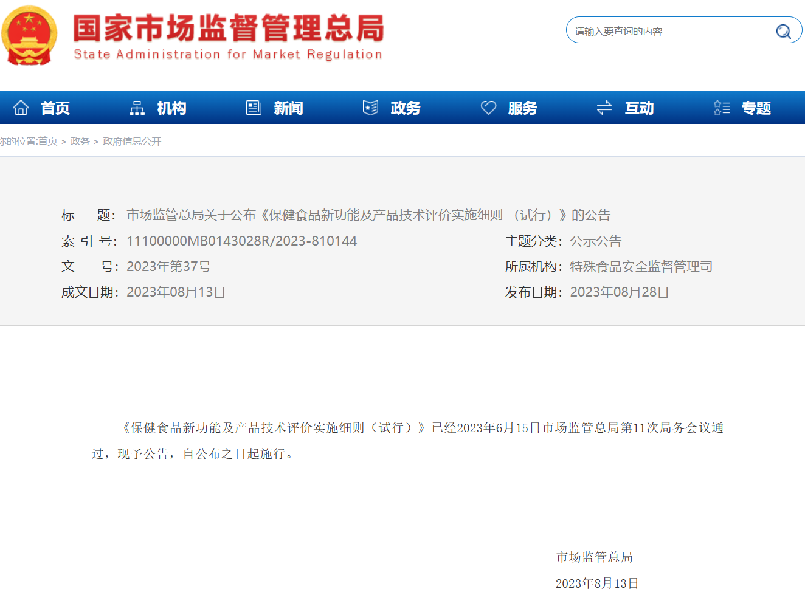Click the badge icon beside 政务
The width and height of the screenshot is (805, 592).
370,108
